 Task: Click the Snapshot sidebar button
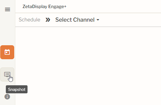coord(7,74)
